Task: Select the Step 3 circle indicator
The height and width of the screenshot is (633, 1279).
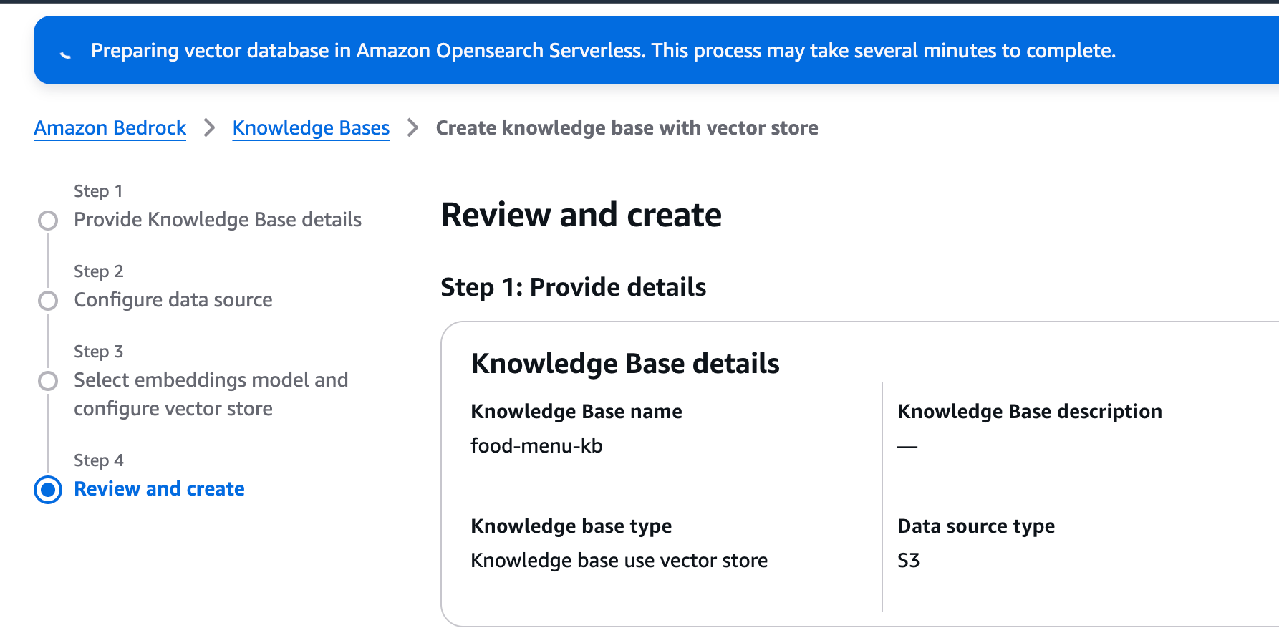Action: coord(48,381)
